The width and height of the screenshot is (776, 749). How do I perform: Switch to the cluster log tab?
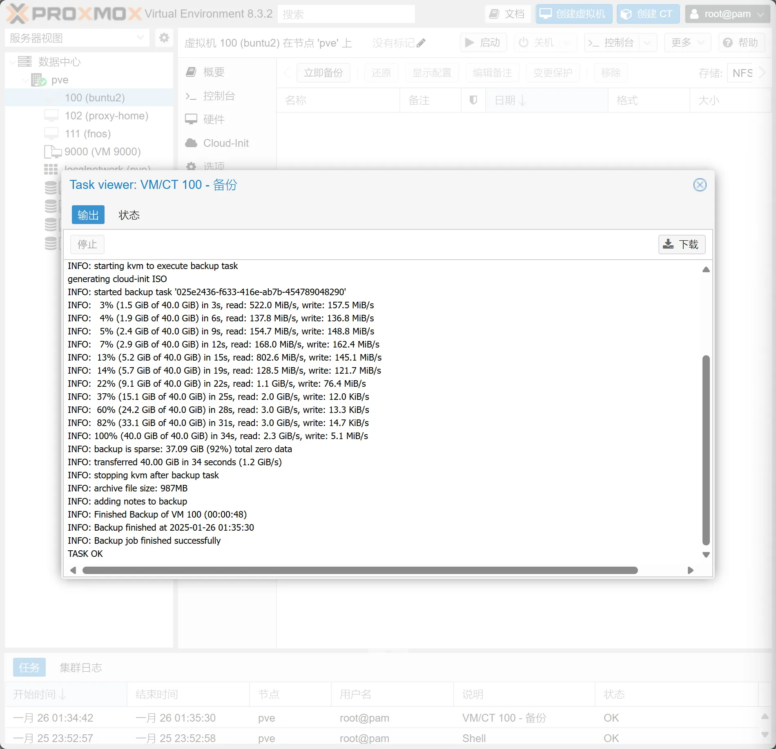pyautogui.click(x=80, y=668)
